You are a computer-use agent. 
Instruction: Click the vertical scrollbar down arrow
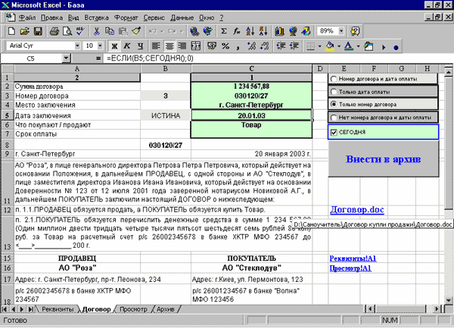(449, 300)
